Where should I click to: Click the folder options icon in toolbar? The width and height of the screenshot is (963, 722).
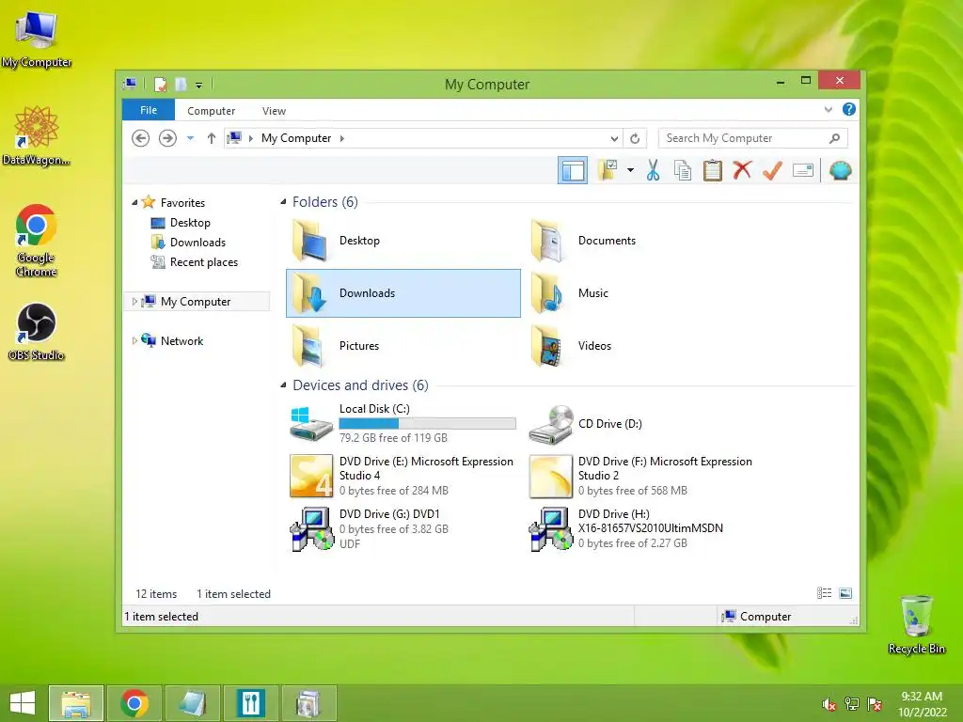click(608, 170)
